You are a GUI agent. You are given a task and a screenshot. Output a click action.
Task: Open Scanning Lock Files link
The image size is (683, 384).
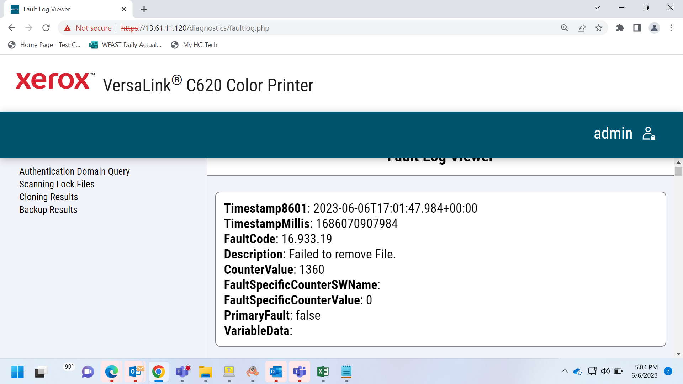pyautogui.click(x=57, y=184)
